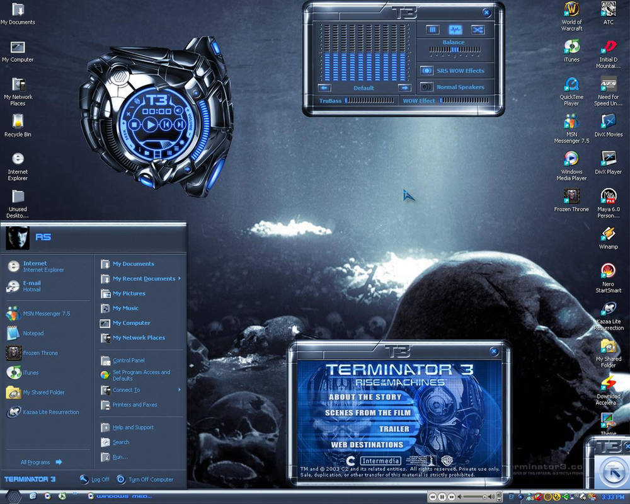Toggle SRS WOW Effects on
630x504 pixels.
pyautogui.click(x=427, y=71)
